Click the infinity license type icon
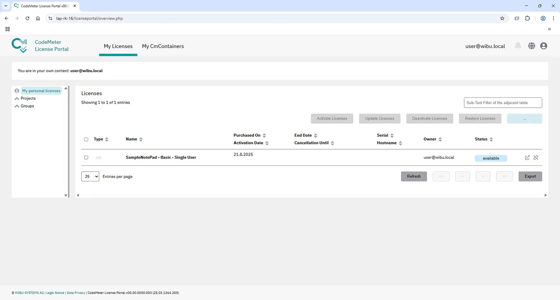Viewport: 560px width, 300px height. pos(99,158)
